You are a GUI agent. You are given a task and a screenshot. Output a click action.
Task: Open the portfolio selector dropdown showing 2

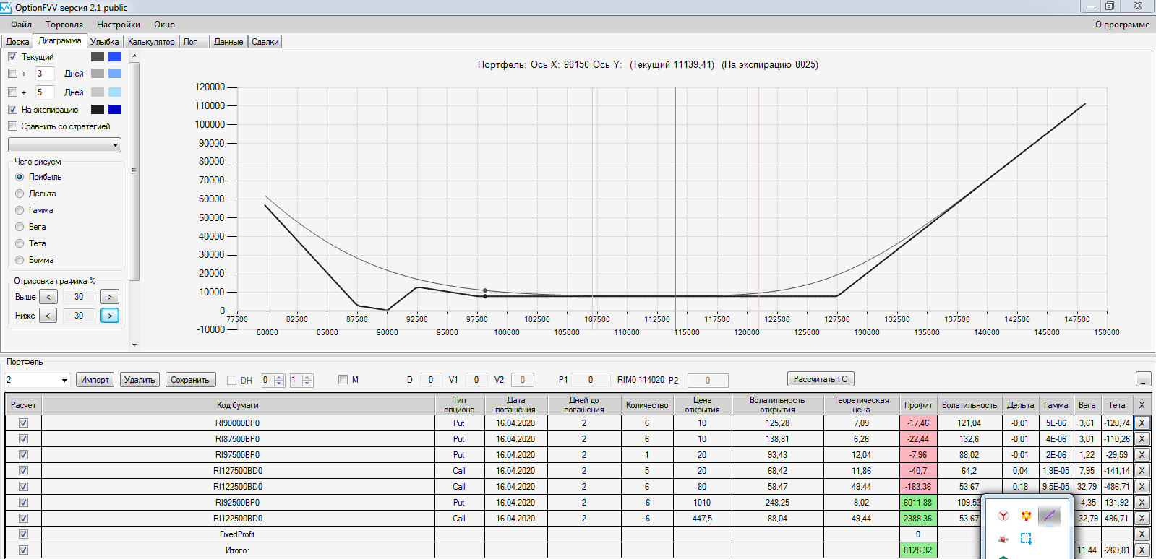coord(37,380)
